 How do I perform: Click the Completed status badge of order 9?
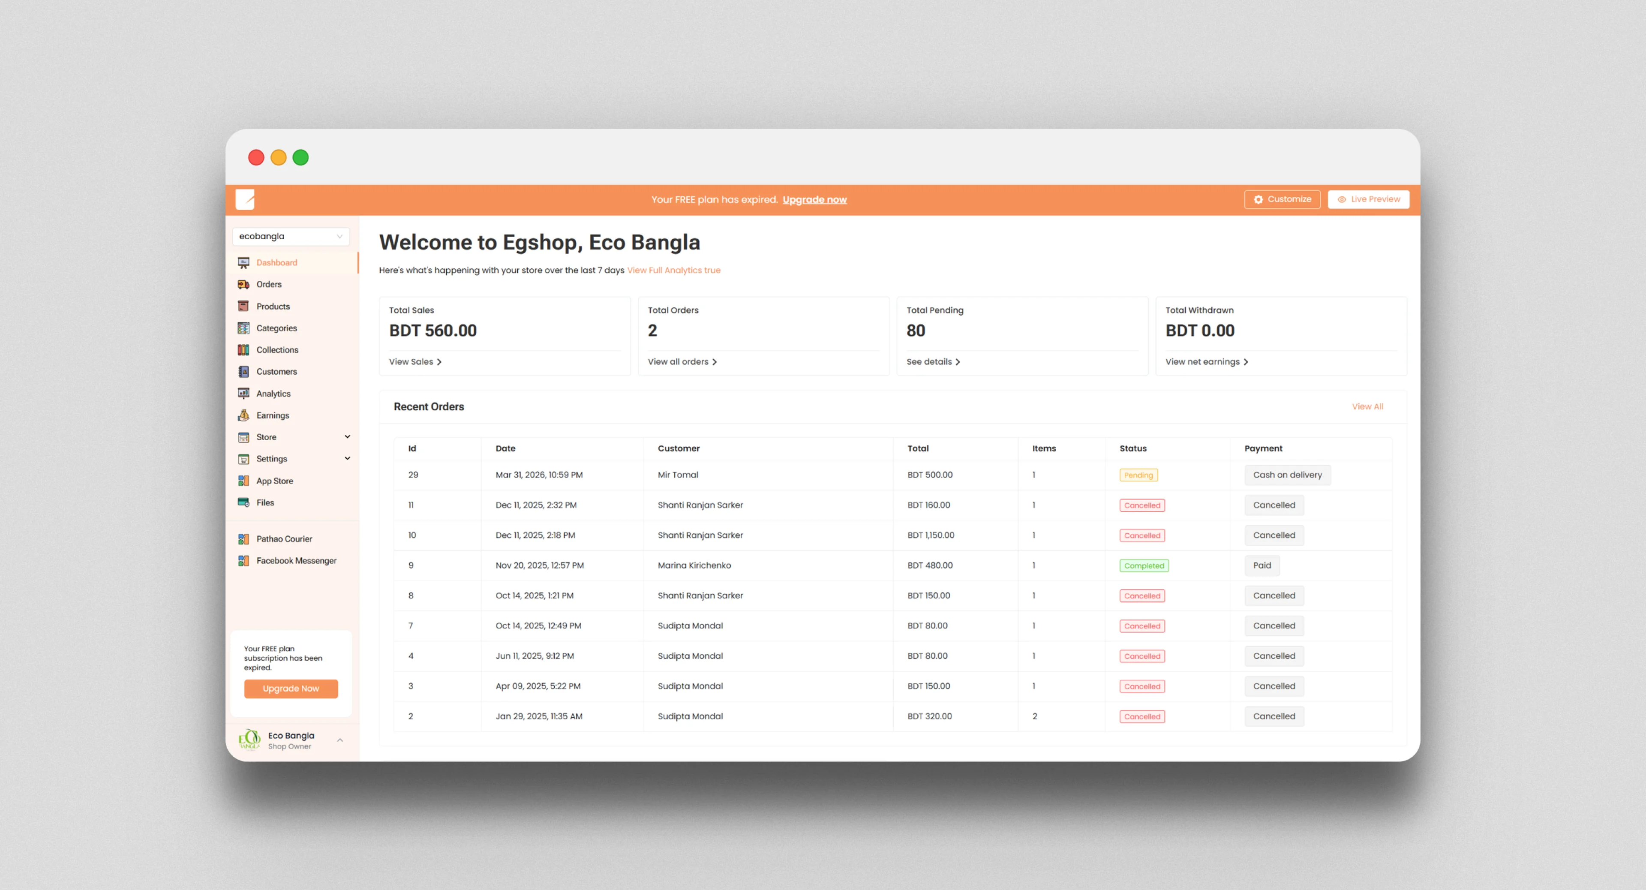tap(1144, 566)
